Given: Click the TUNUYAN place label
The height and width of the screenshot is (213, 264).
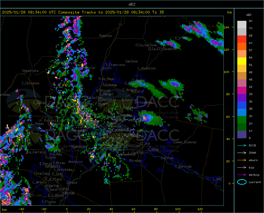Looking at the screenshot, I should pyautogui.click(x=68, y=193).
